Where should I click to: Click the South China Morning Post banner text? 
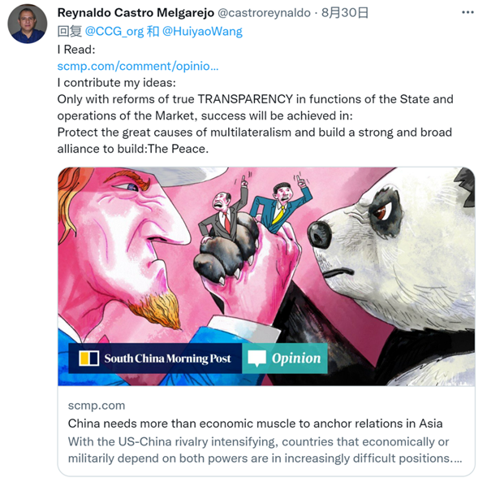(167, 358)
